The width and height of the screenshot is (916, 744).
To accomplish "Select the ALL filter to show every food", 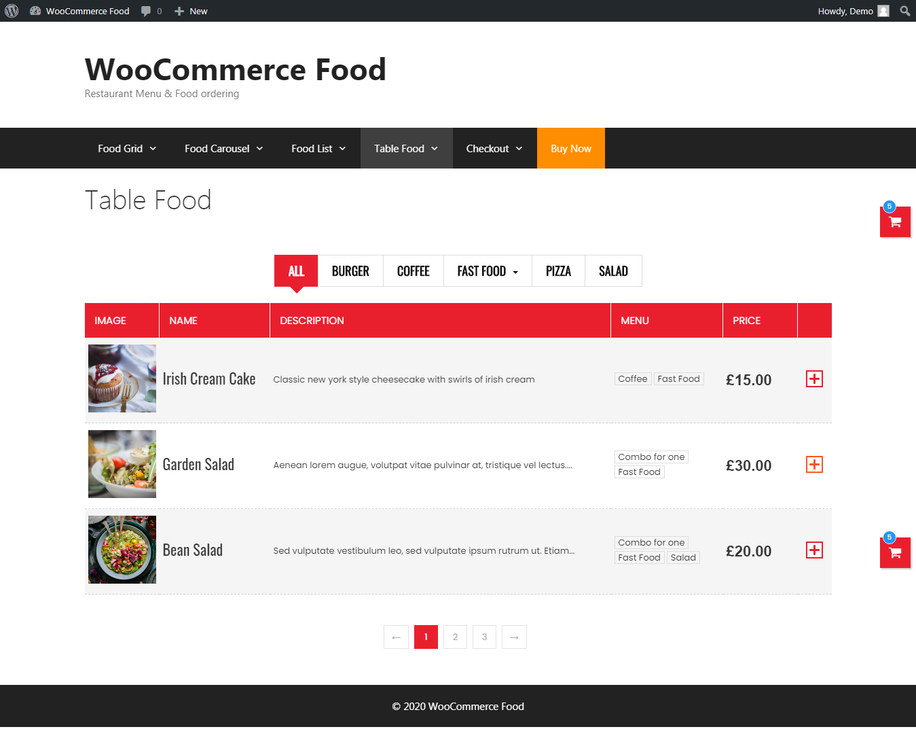I will point(295,270).
